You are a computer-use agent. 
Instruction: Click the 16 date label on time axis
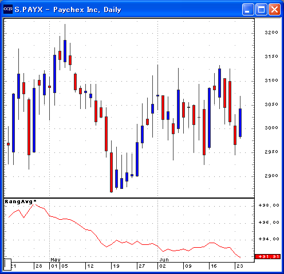(214, 266)
